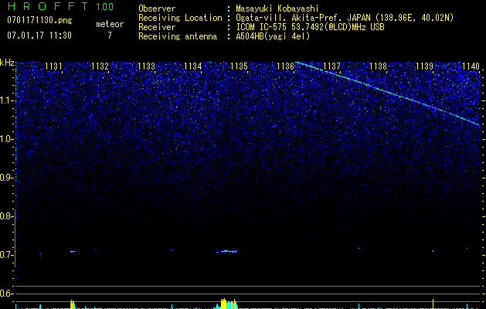Click the meteor count value 7
The image size is (486, 309).
110,36
